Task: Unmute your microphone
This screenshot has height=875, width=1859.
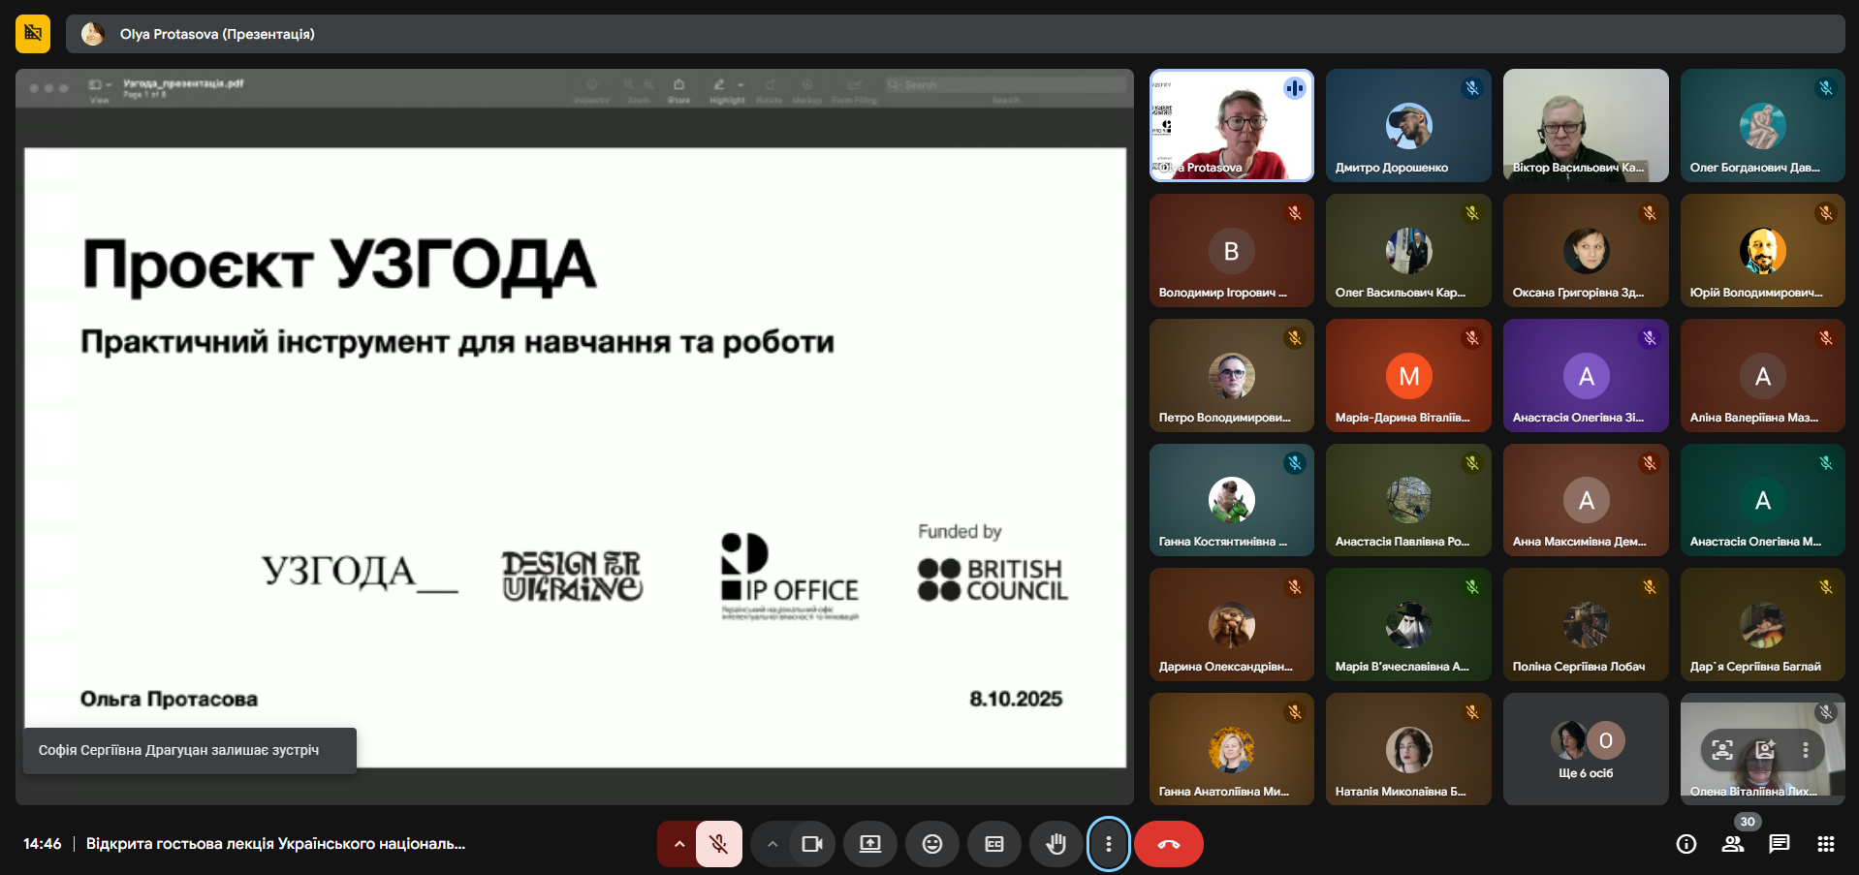Action: coord(718,844)
